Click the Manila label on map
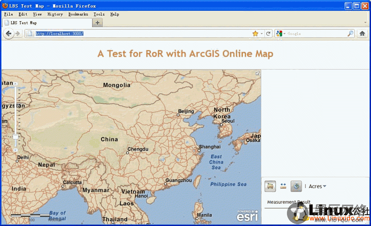This screenshot has width=371, height=226. point(204,215)
